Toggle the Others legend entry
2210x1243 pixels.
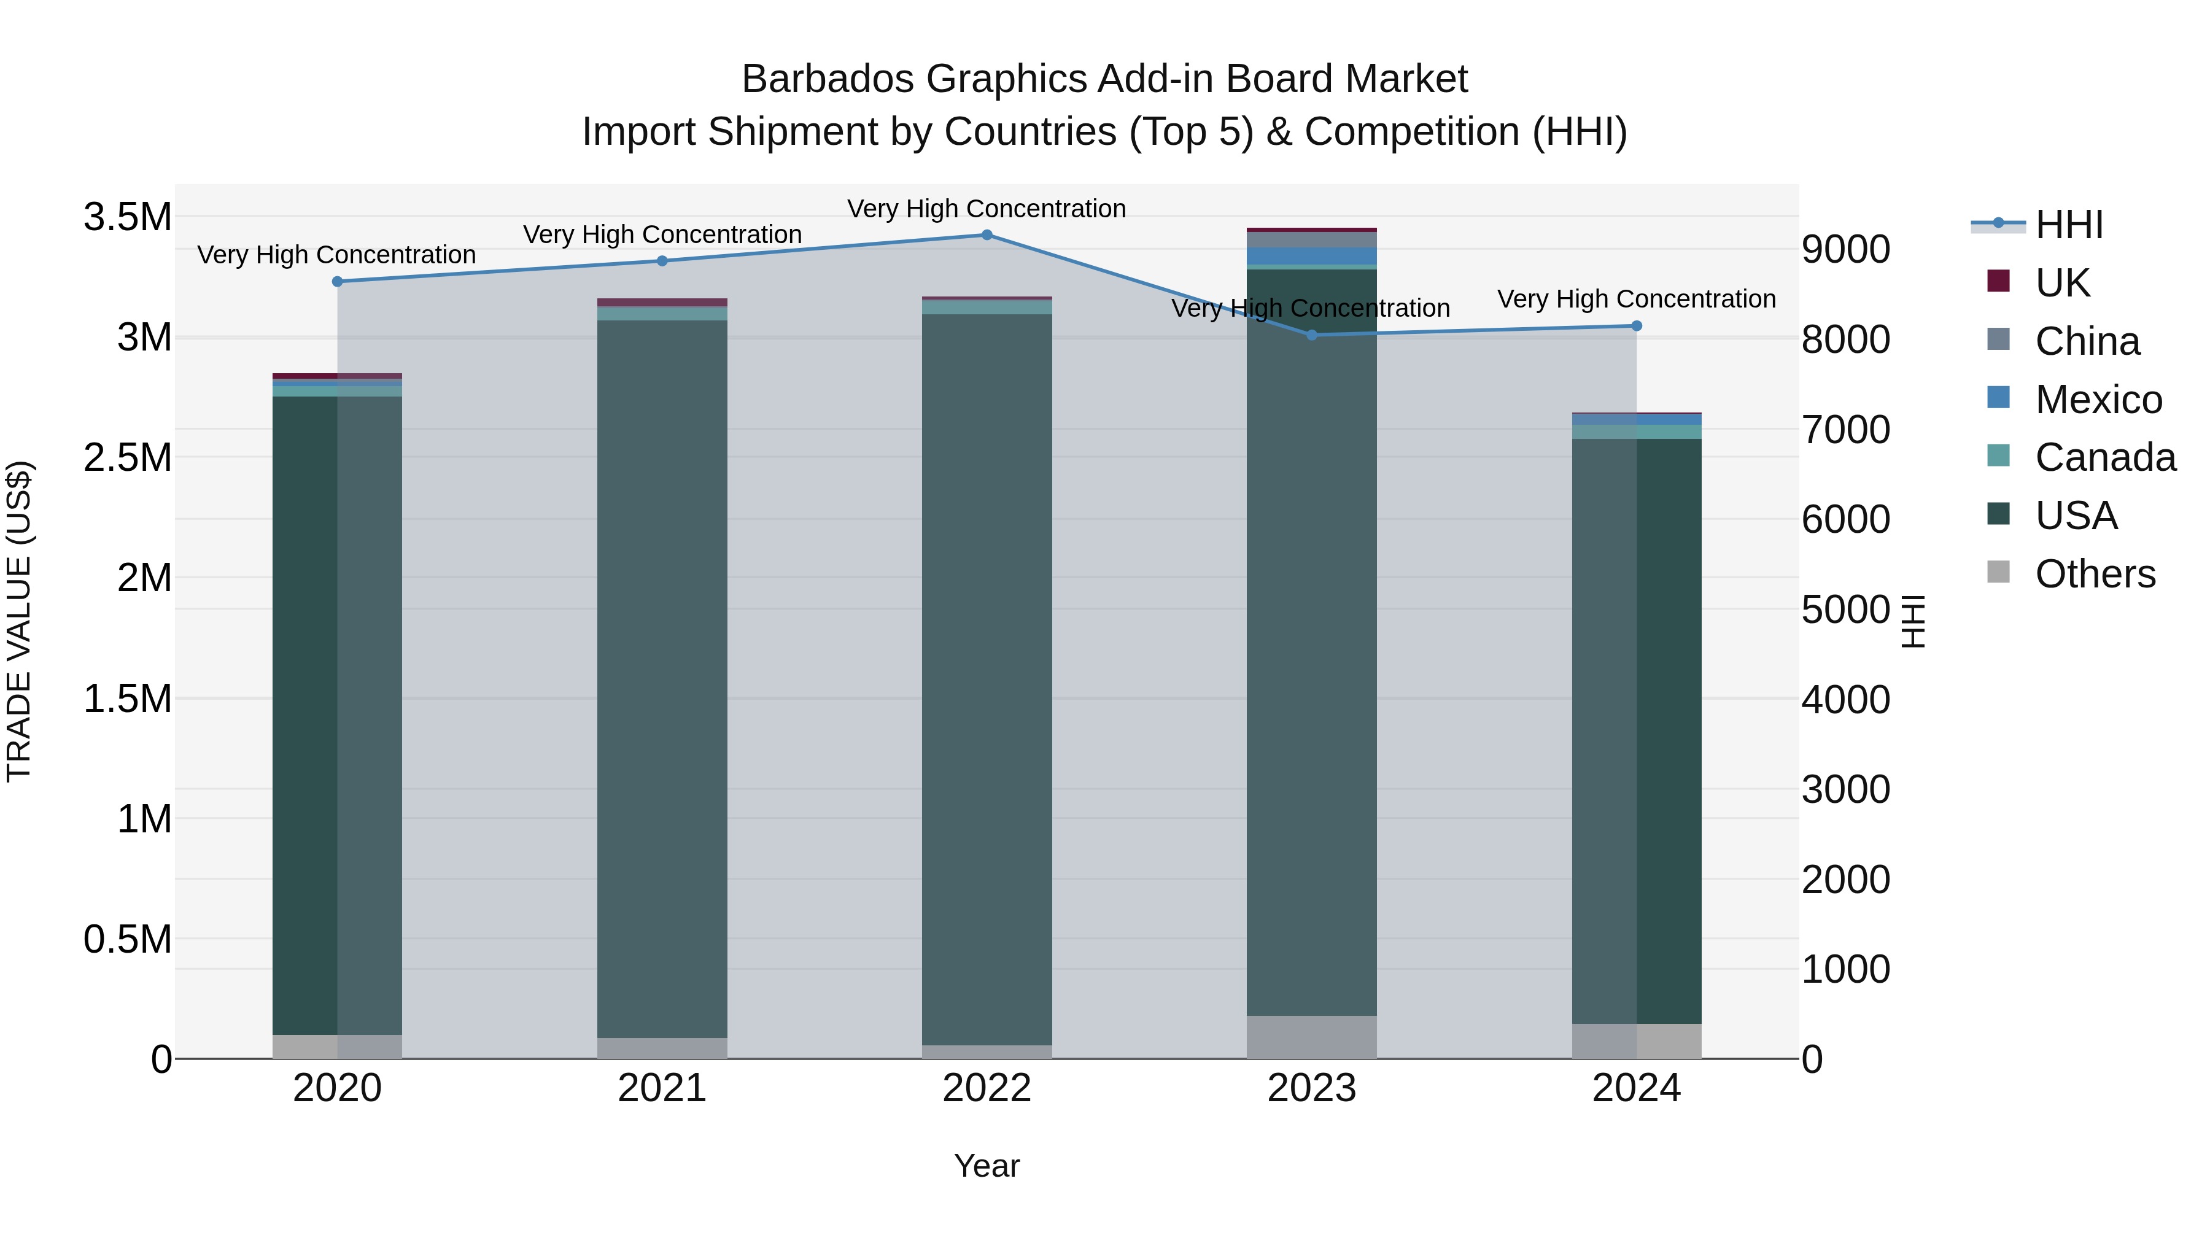2071,574
